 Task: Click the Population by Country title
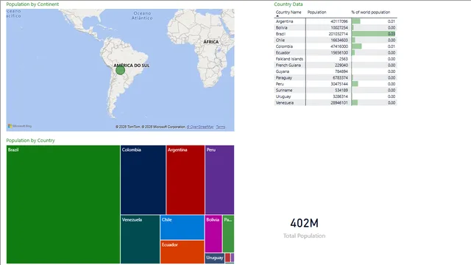click(30, 141)
